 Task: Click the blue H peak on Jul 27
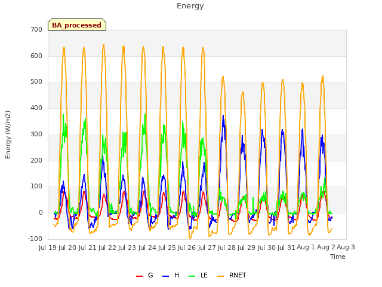click(223, 115)
